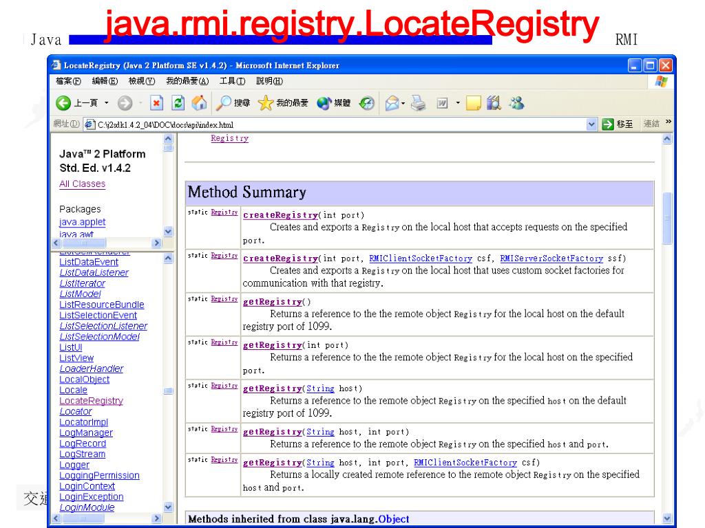Refresh the page using the toolbar icon
This screenshot has height=528, width=705.
tap(178, 103)
